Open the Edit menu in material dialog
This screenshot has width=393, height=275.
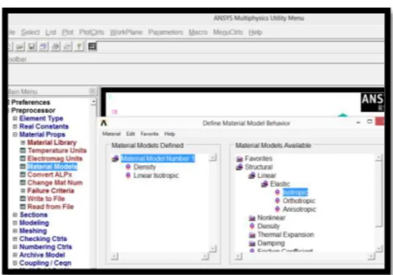tap(130, 134)
